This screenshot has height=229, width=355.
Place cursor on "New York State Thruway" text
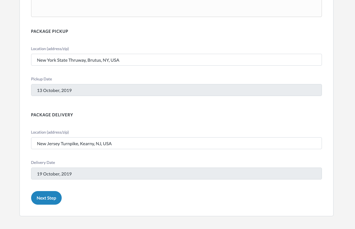61,60
